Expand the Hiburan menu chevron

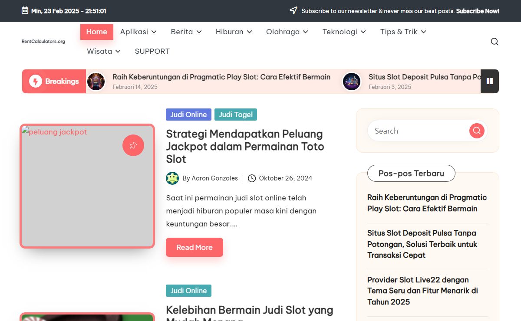point(249,32)
